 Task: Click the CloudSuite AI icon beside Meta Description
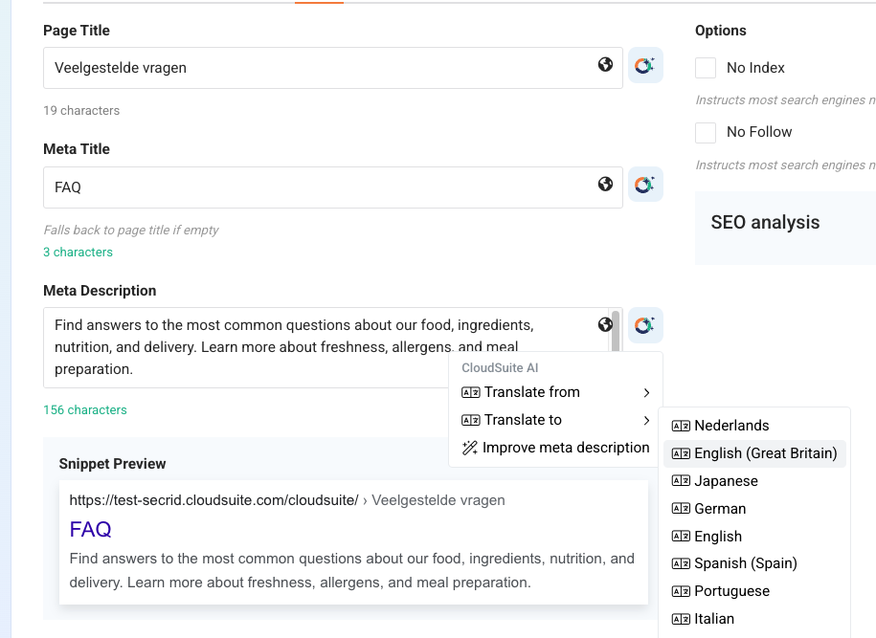[644, 324]
